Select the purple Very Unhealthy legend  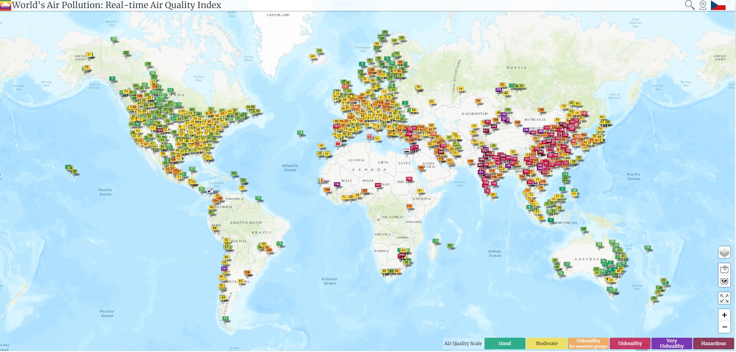coord(671,344)
